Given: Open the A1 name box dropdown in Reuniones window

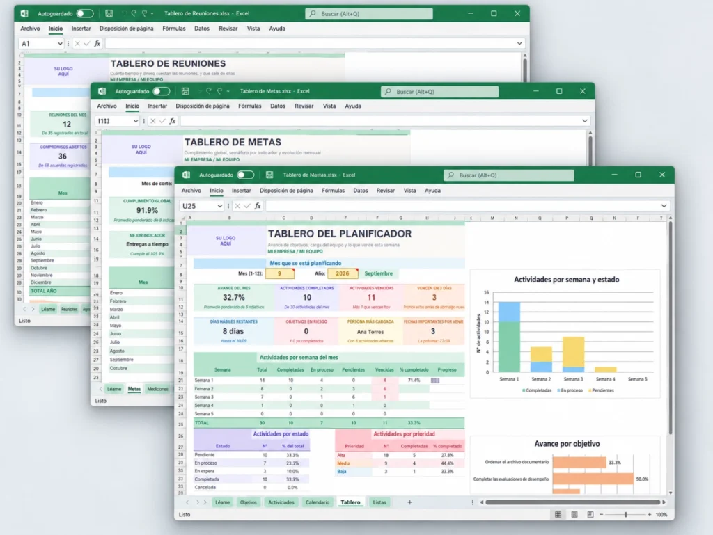Looking at the screenshot, I should pos(60,44).
